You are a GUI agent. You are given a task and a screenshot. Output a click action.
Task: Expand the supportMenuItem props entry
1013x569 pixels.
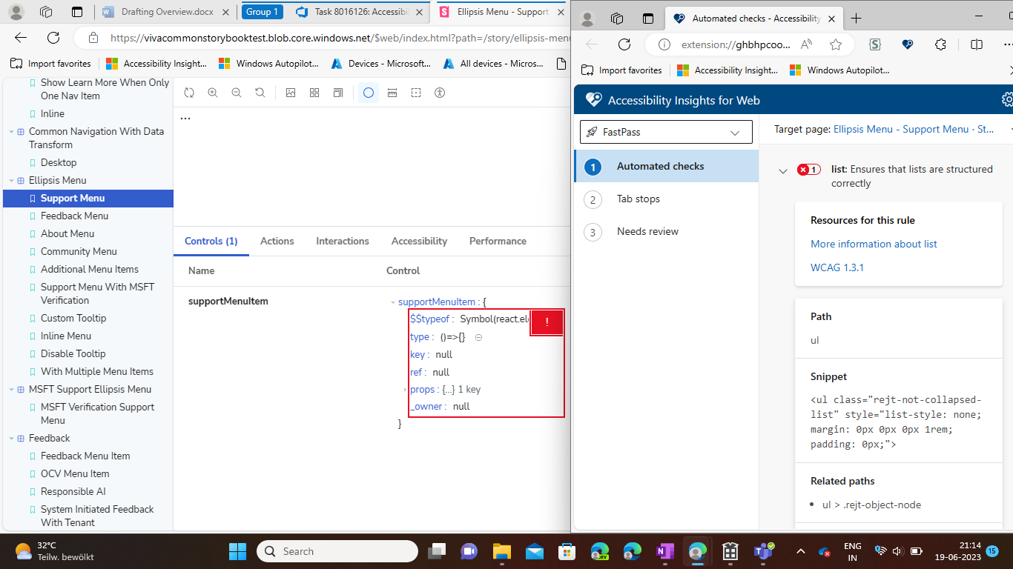click(x=404, y=389)
